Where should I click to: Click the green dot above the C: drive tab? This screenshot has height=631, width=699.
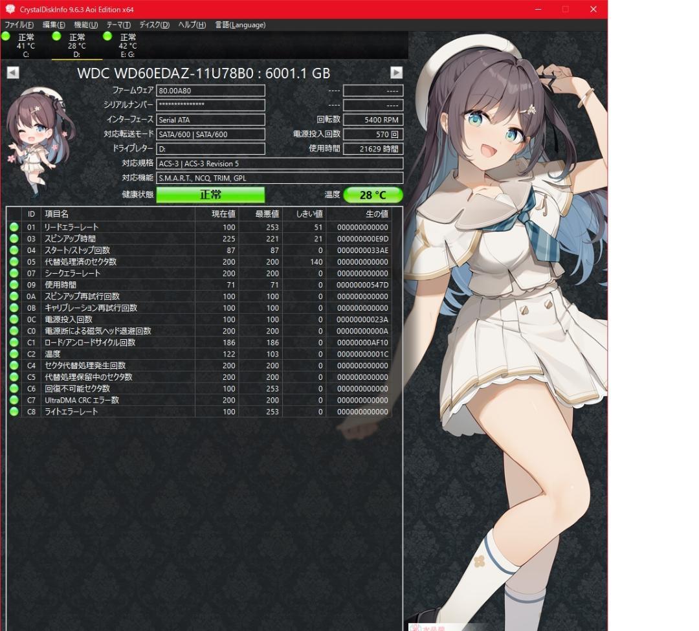tap(5, 36)
